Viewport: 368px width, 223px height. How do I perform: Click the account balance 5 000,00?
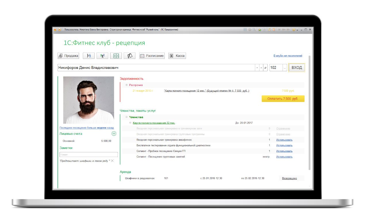[x=106, y=141]
